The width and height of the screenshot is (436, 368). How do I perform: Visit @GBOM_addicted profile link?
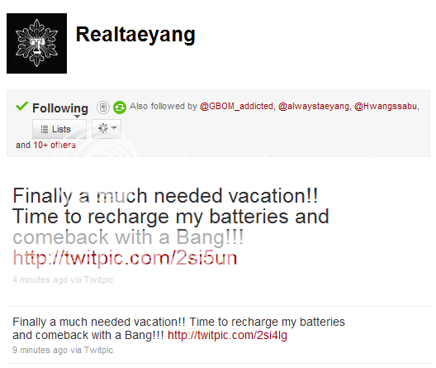(x=236, y=107)
